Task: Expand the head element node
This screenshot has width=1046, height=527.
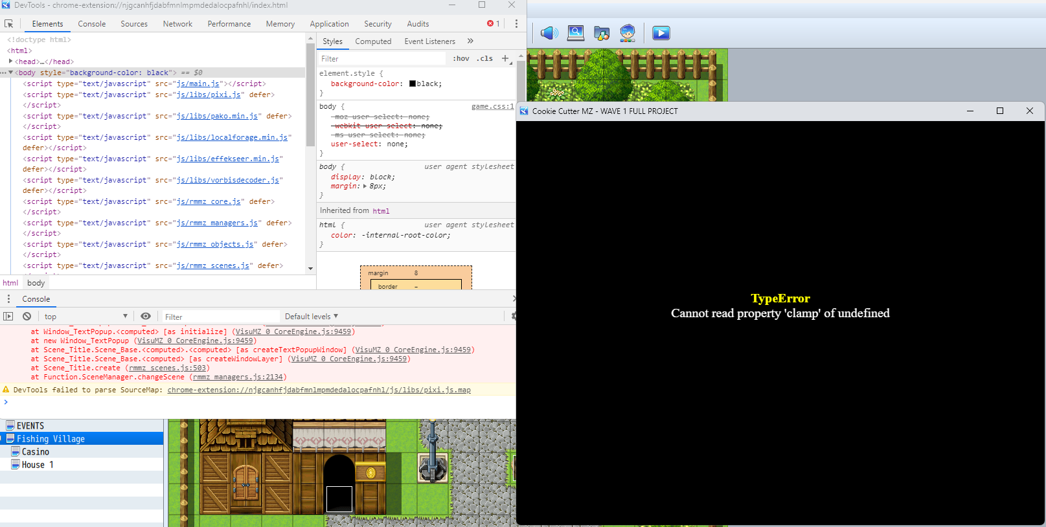Action: [10, 62]
